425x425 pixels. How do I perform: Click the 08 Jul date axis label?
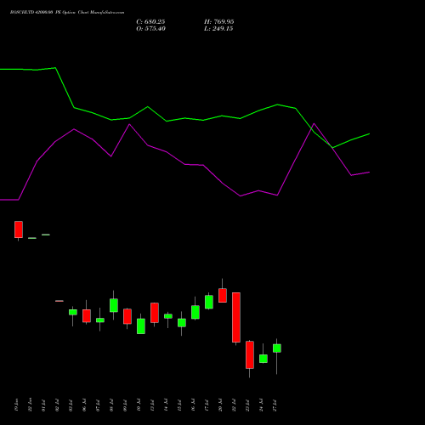[111, 405]
